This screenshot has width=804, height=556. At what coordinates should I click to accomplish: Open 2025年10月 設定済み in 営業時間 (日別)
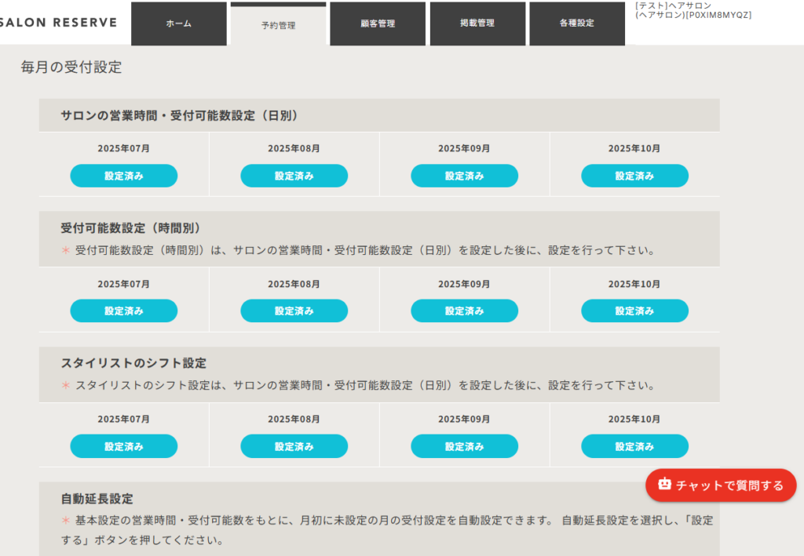pos(634,176)
